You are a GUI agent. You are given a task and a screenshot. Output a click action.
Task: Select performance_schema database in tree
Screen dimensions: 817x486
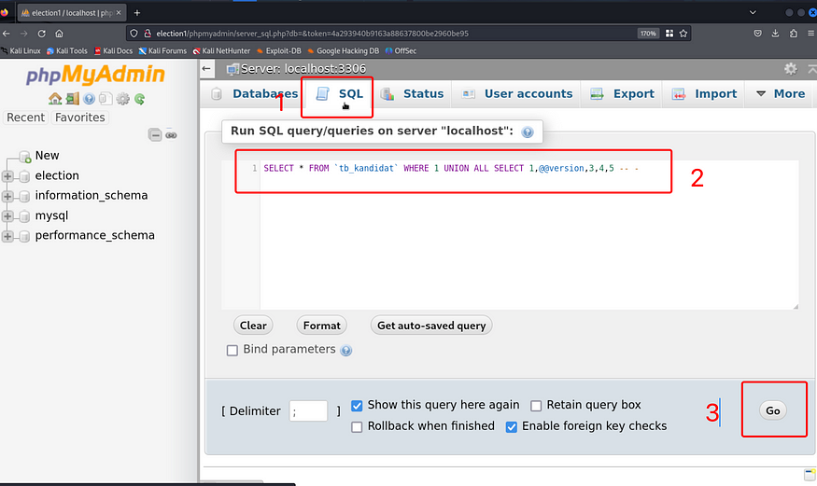click(x=95, y=235)
